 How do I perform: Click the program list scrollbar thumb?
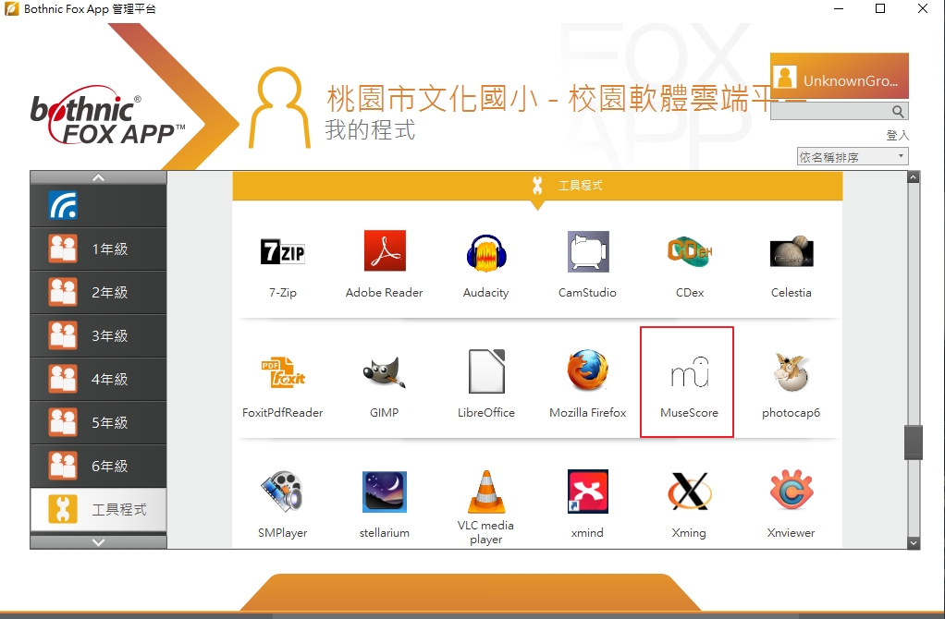click(914, 443)
